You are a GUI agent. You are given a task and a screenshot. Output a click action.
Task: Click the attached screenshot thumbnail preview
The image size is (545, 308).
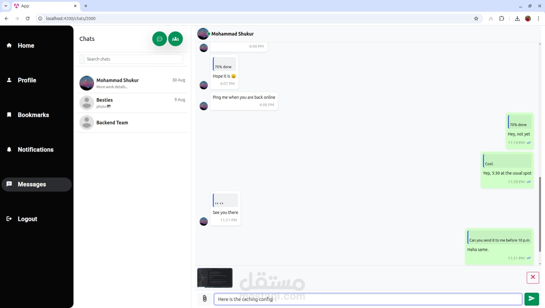(215, 278)
